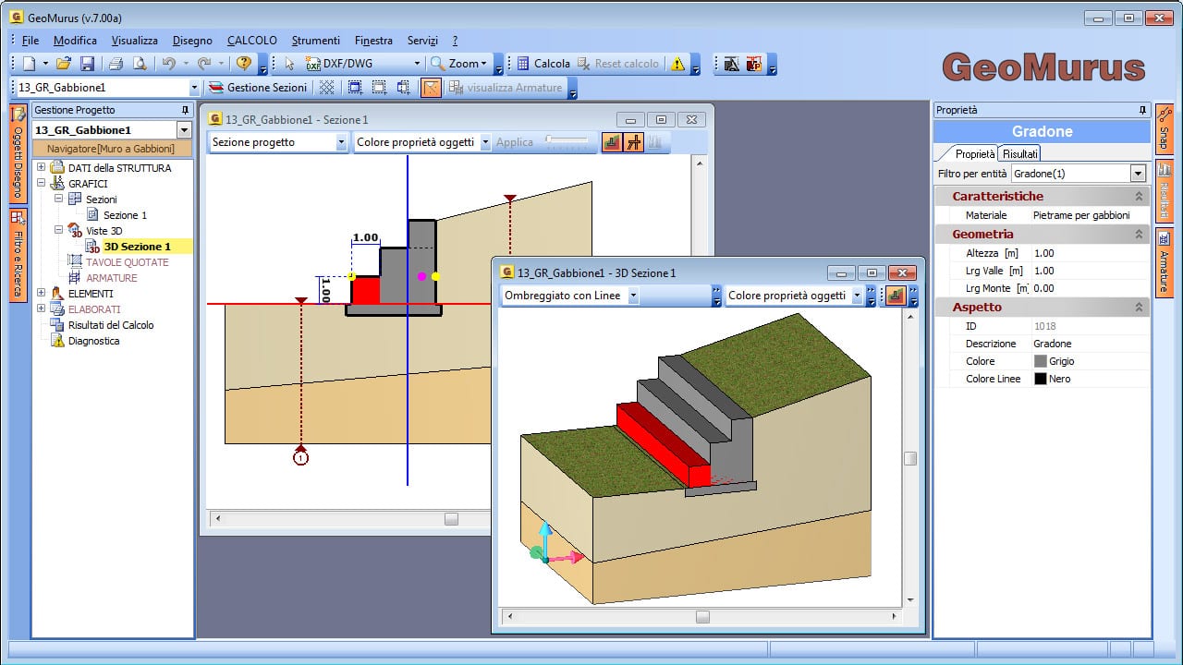Click the PDF export icon
Screen dimensions: 1183x665
click(755, 64)
